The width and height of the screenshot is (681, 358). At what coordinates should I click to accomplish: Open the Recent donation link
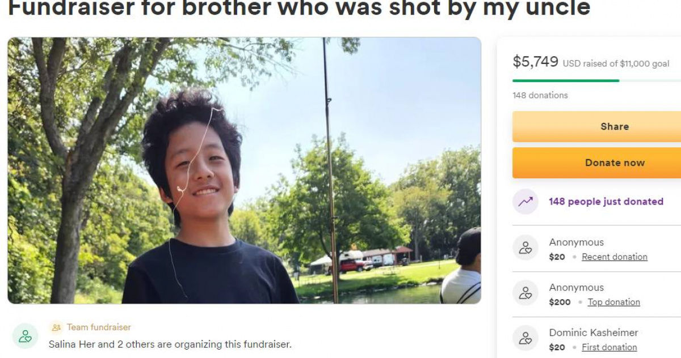tap(615, 257)
